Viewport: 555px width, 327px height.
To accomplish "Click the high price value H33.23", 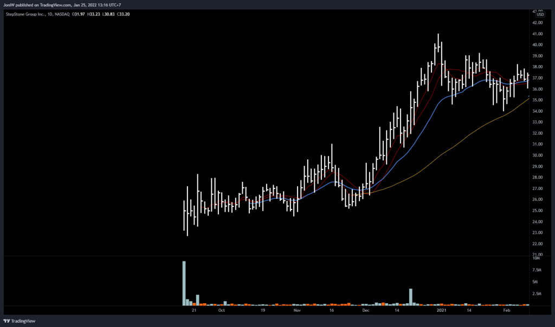I will [93, 14].
